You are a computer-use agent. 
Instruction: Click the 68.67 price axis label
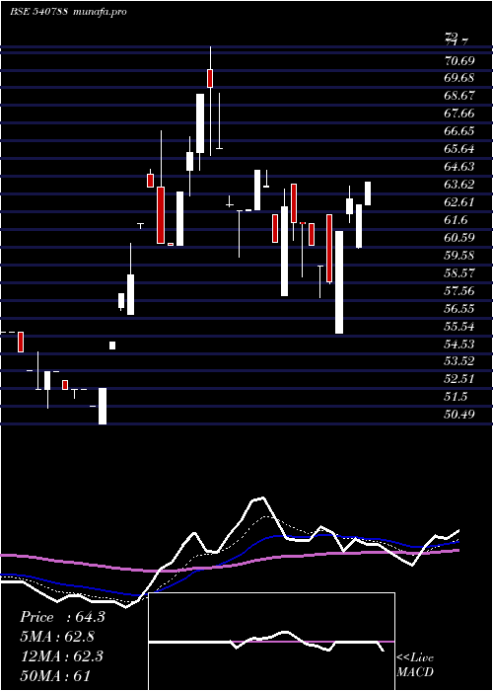pyautogui.click(x=459, y=95)
